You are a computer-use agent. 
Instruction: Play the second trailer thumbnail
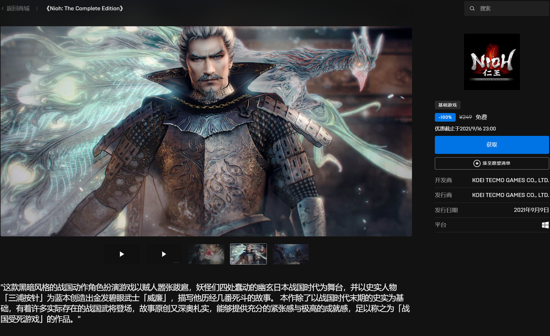point(164,254)
